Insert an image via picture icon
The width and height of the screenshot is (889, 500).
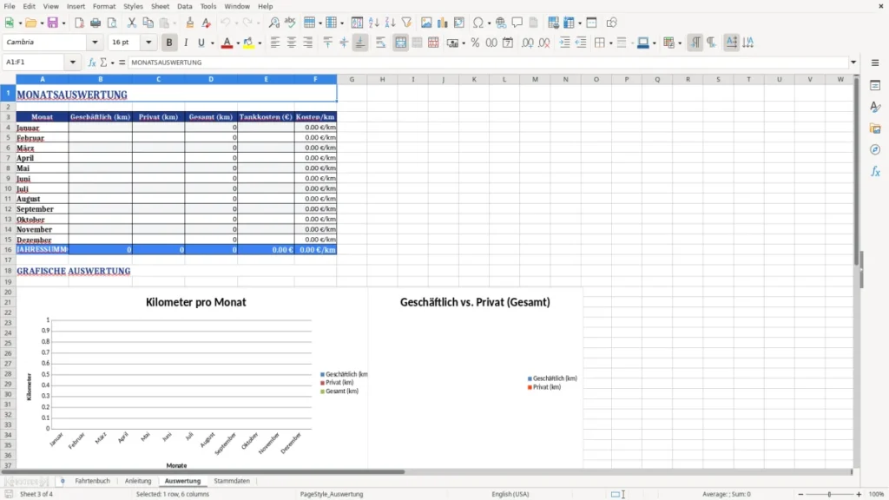(x=426, y=23)
